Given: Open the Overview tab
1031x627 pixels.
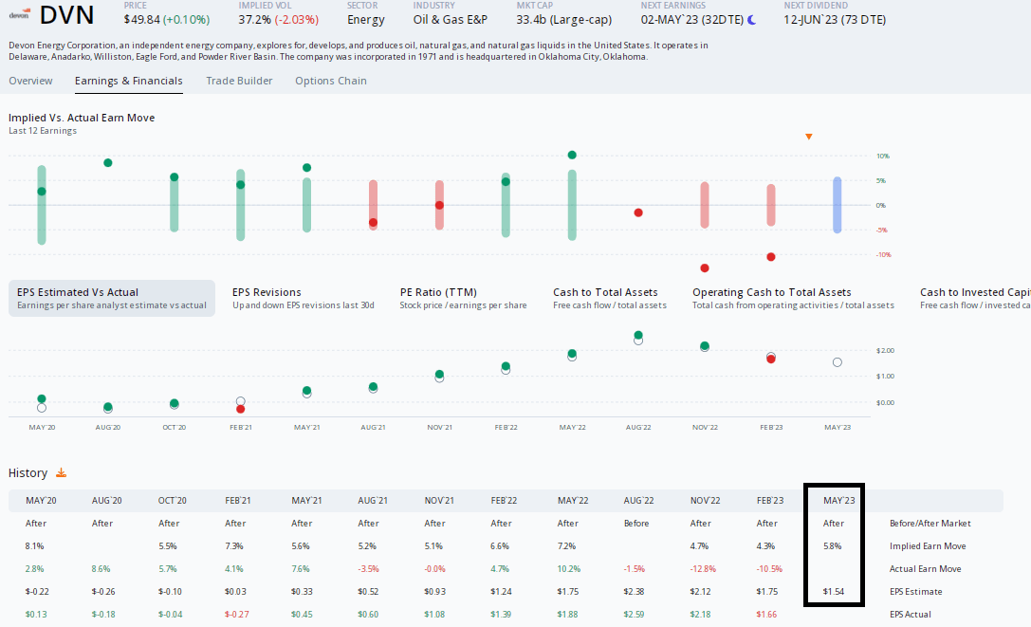Looking at the screenshot, I should (x=30, y=81).
